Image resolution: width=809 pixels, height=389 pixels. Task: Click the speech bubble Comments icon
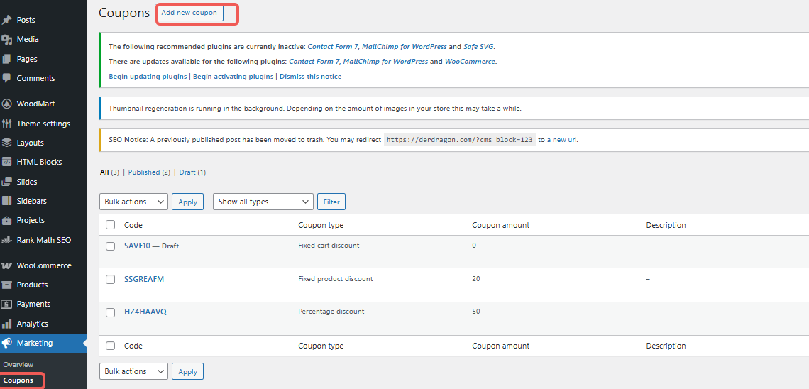coord(6,78)
